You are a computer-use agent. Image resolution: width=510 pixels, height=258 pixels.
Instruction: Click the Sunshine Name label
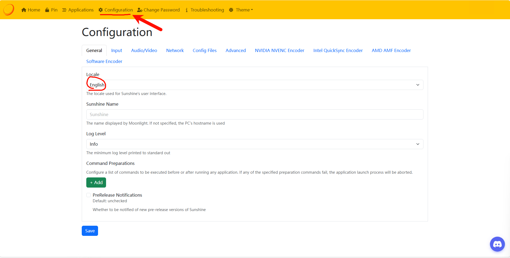[x=102, y=104]
